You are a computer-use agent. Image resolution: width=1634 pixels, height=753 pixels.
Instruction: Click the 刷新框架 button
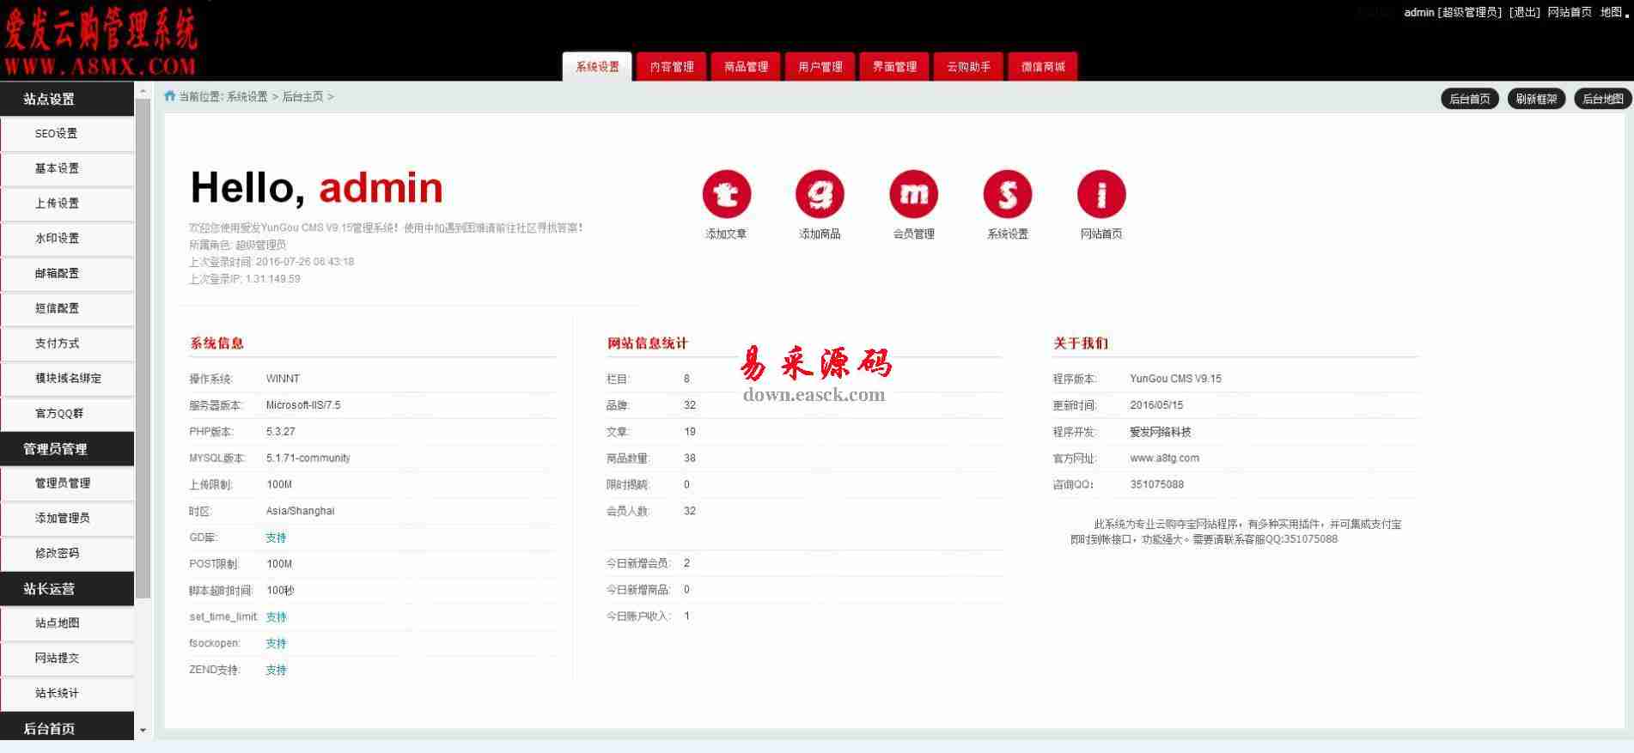(x=1536, y=99)
